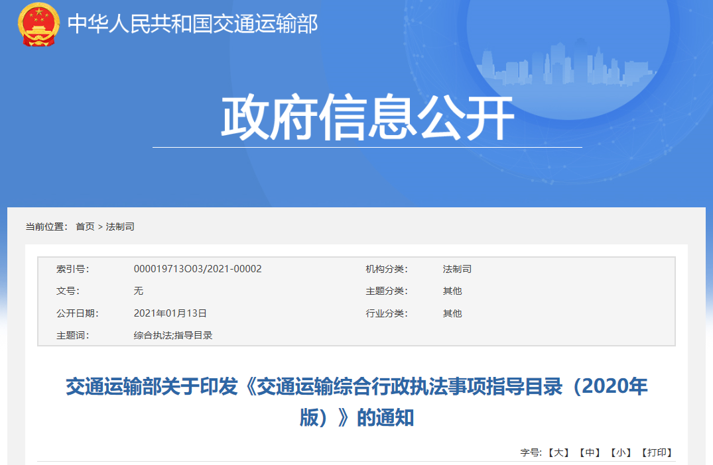Print the page using 打印

click(657, 452)
